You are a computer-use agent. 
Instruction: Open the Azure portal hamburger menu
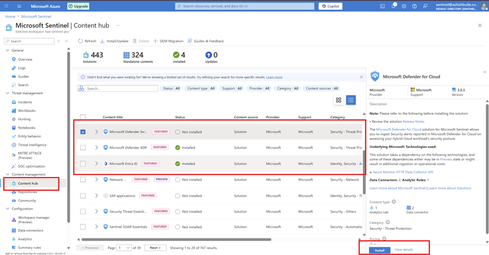click(x=19, y=6)
